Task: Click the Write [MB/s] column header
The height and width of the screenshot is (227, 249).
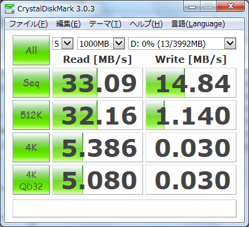Action: click(191, 59)
